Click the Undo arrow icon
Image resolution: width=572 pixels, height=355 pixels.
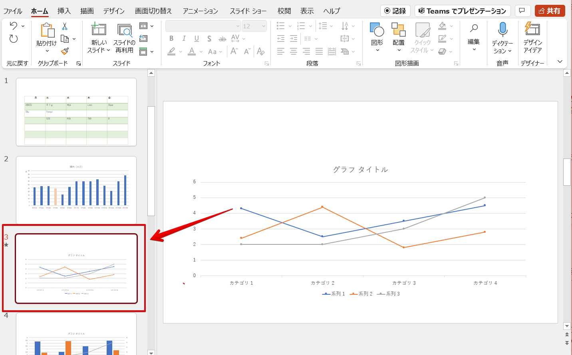14,26
